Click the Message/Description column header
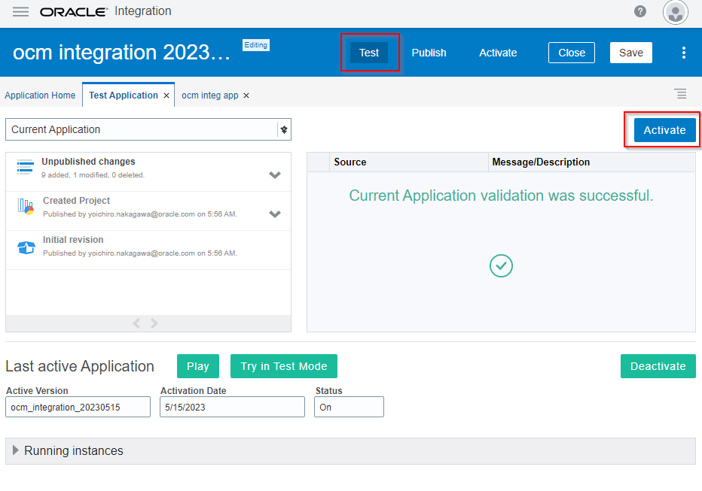Image resolution: width=702 pixels, height=491 pixels. (591, 162)
